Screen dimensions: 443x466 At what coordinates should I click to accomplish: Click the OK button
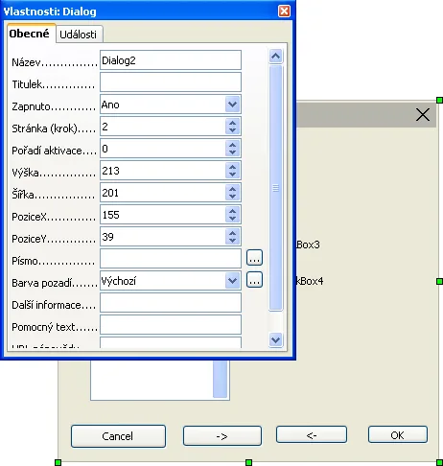pyautogui.click(x=397, y=434)
